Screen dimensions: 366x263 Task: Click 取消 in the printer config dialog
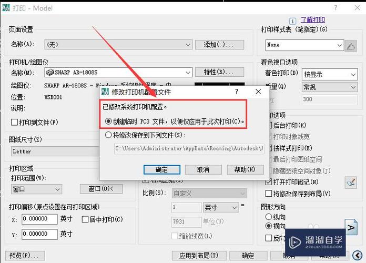204,169
